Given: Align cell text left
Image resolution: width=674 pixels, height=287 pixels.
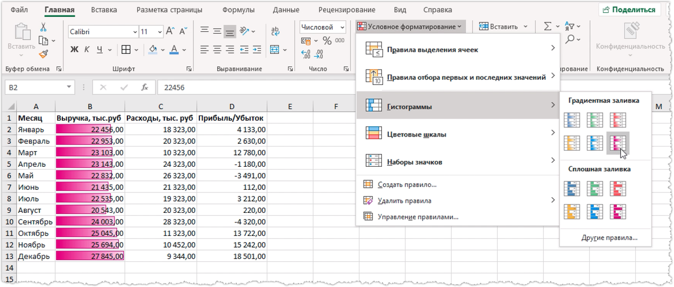Looking at the screenshot, I should coord(205,49).
